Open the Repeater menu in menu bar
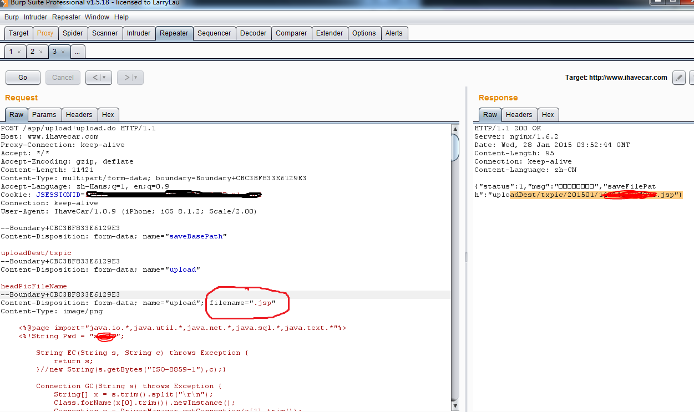This screenshot has width=694, height=412. pos(67,17)
